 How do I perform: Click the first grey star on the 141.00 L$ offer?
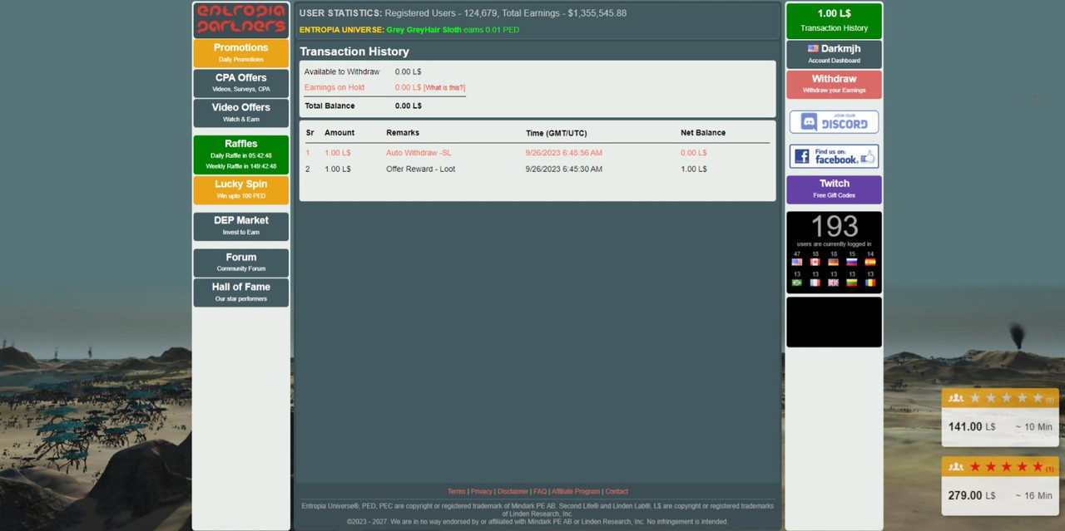(975, 398)
